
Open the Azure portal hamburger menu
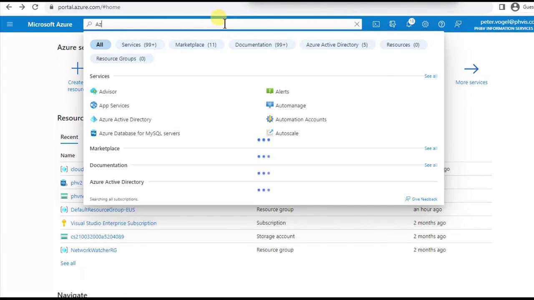(x=10, y=24)
